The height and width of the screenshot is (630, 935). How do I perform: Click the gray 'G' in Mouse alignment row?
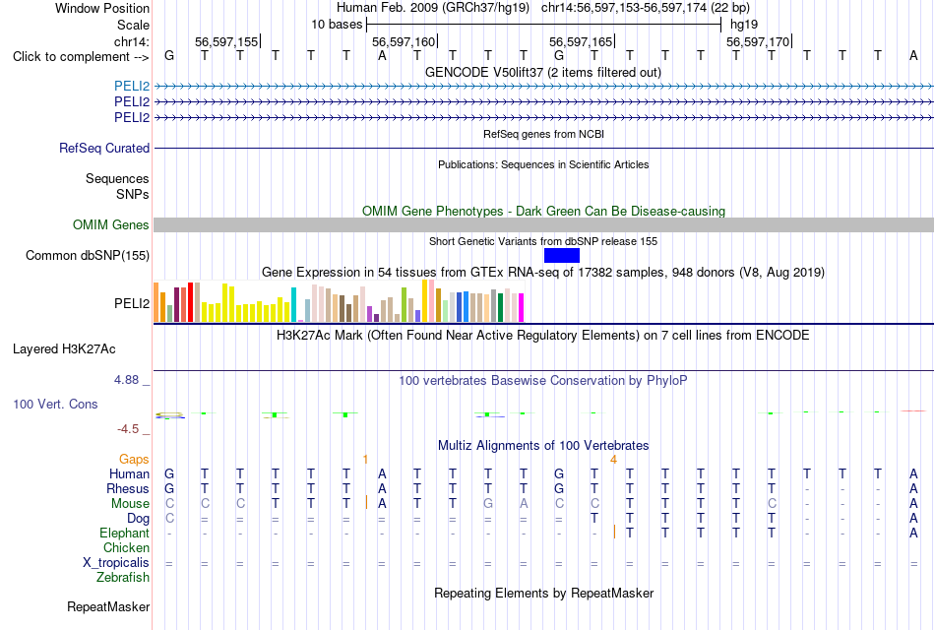(x=488, y=504)
